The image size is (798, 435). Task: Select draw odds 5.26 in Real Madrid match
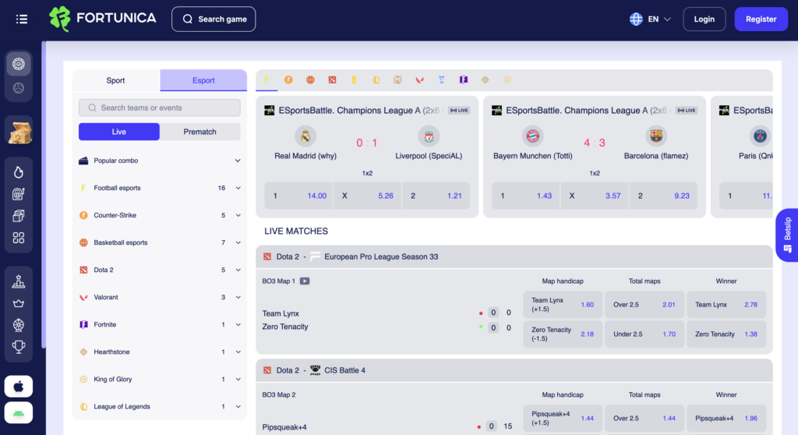(x=368, y=196)
